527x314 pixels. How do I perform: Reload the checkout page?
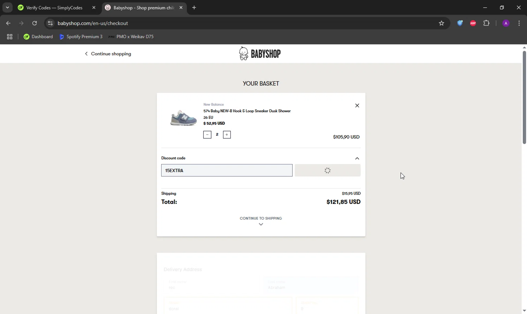click(34, 23)
